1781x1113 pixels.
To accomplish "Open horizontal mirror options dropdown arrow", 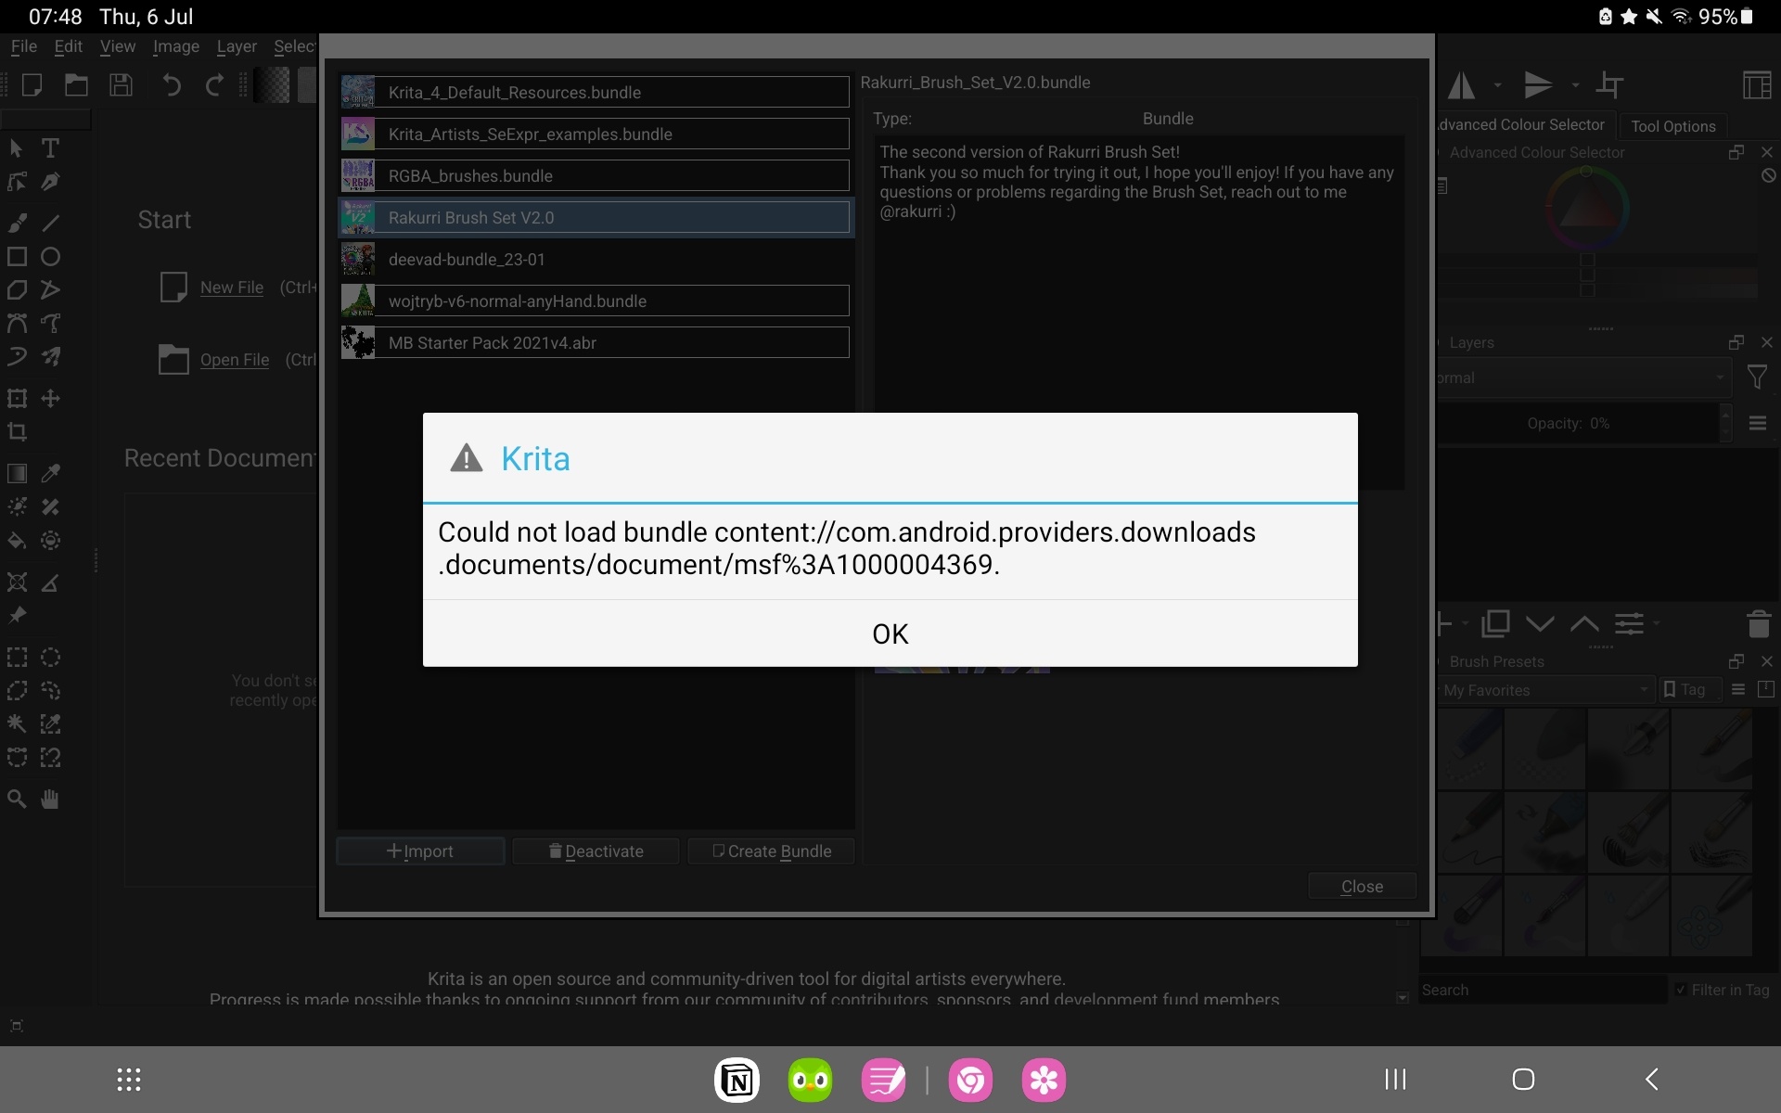I will [x=1497, y=85].
